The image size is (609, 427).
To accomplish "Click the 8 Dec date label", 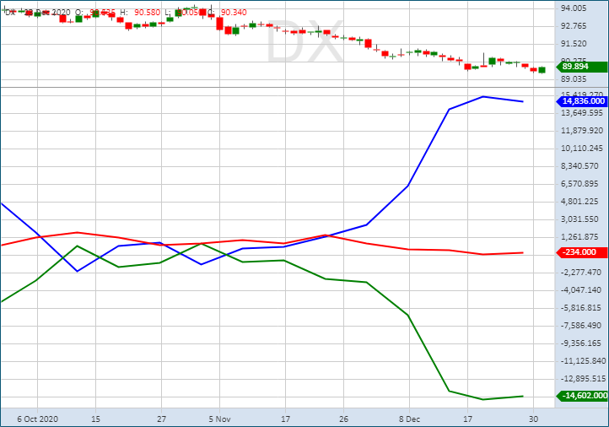I will click(x=409, y=418).
